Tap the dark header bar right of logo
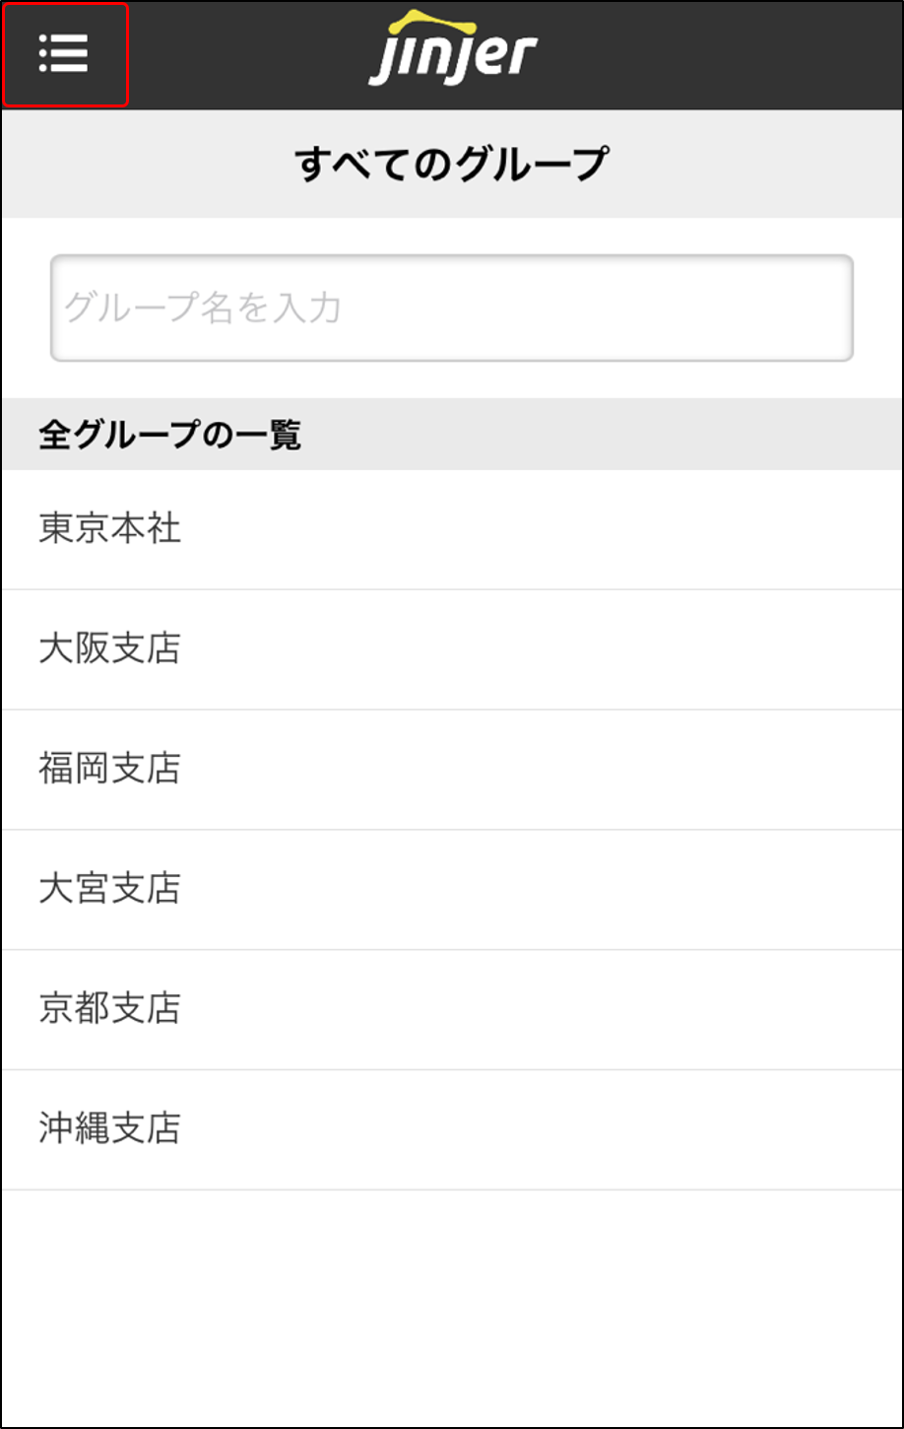Image resolution: width=904 pixels, height=1429 pixels. 729,54
